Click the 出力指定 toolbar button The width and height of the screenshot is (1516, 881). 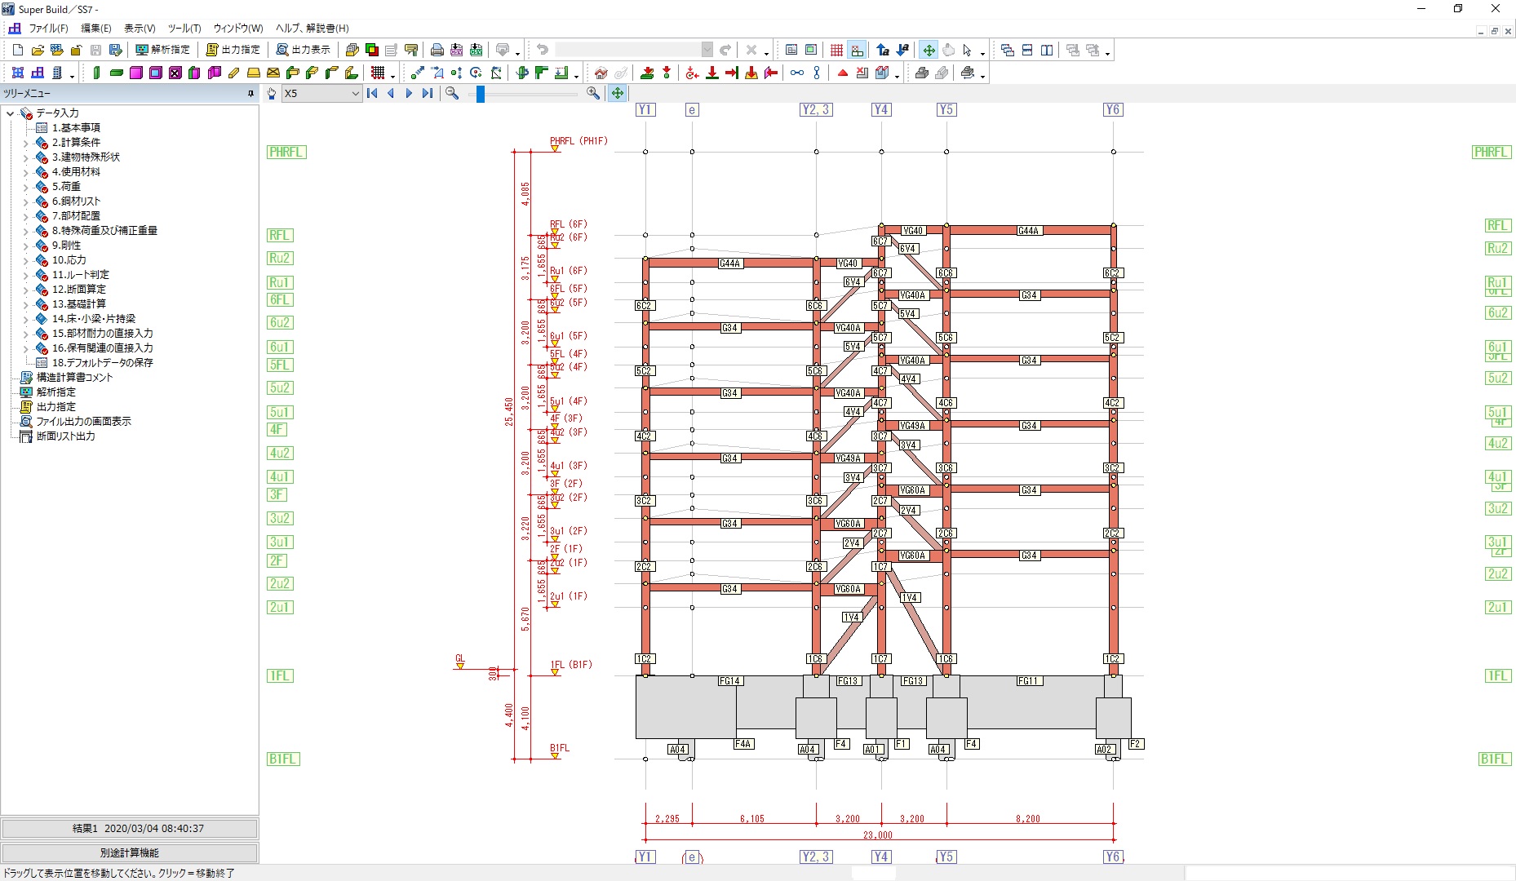(x=233, y=51)
